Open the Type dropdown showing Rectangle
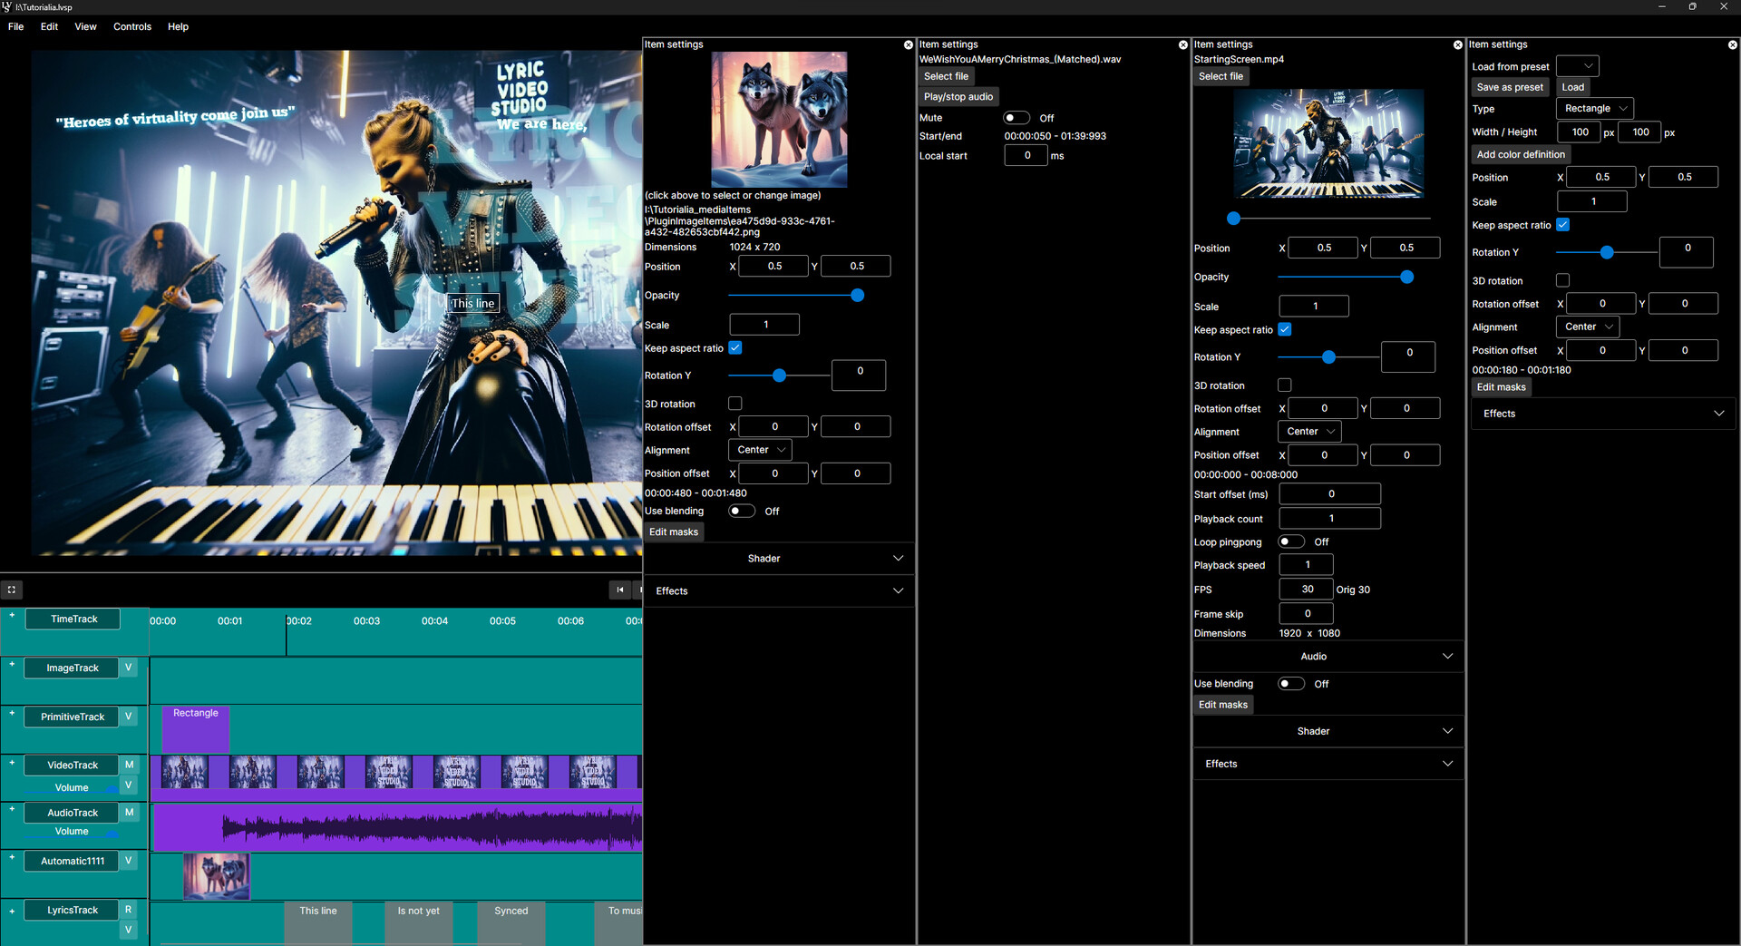 [x=1594, y=108]
